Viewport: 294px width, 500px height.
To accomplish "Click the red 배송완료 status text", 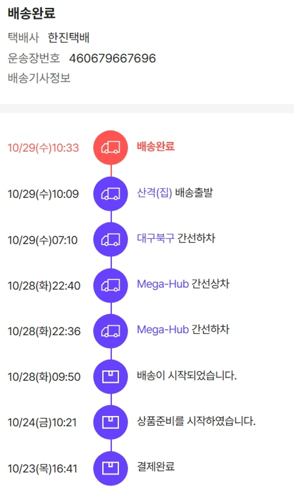I will point(156,147).
